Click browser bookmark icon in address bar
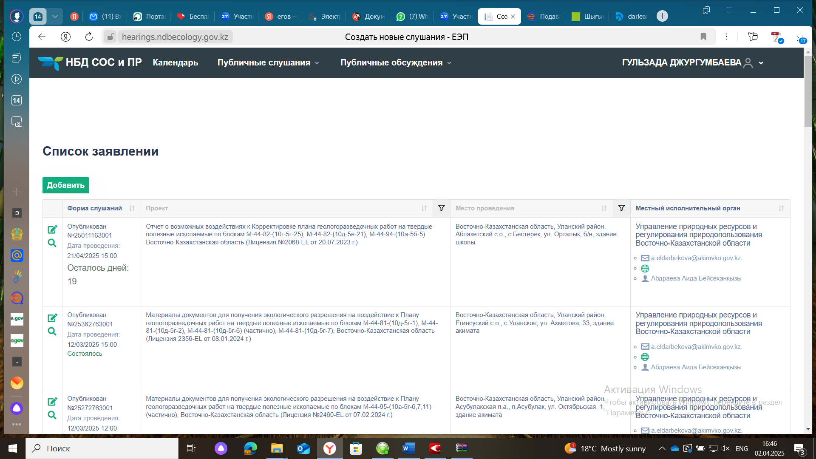Screen dimensions: 816x459 pos(703,37)
